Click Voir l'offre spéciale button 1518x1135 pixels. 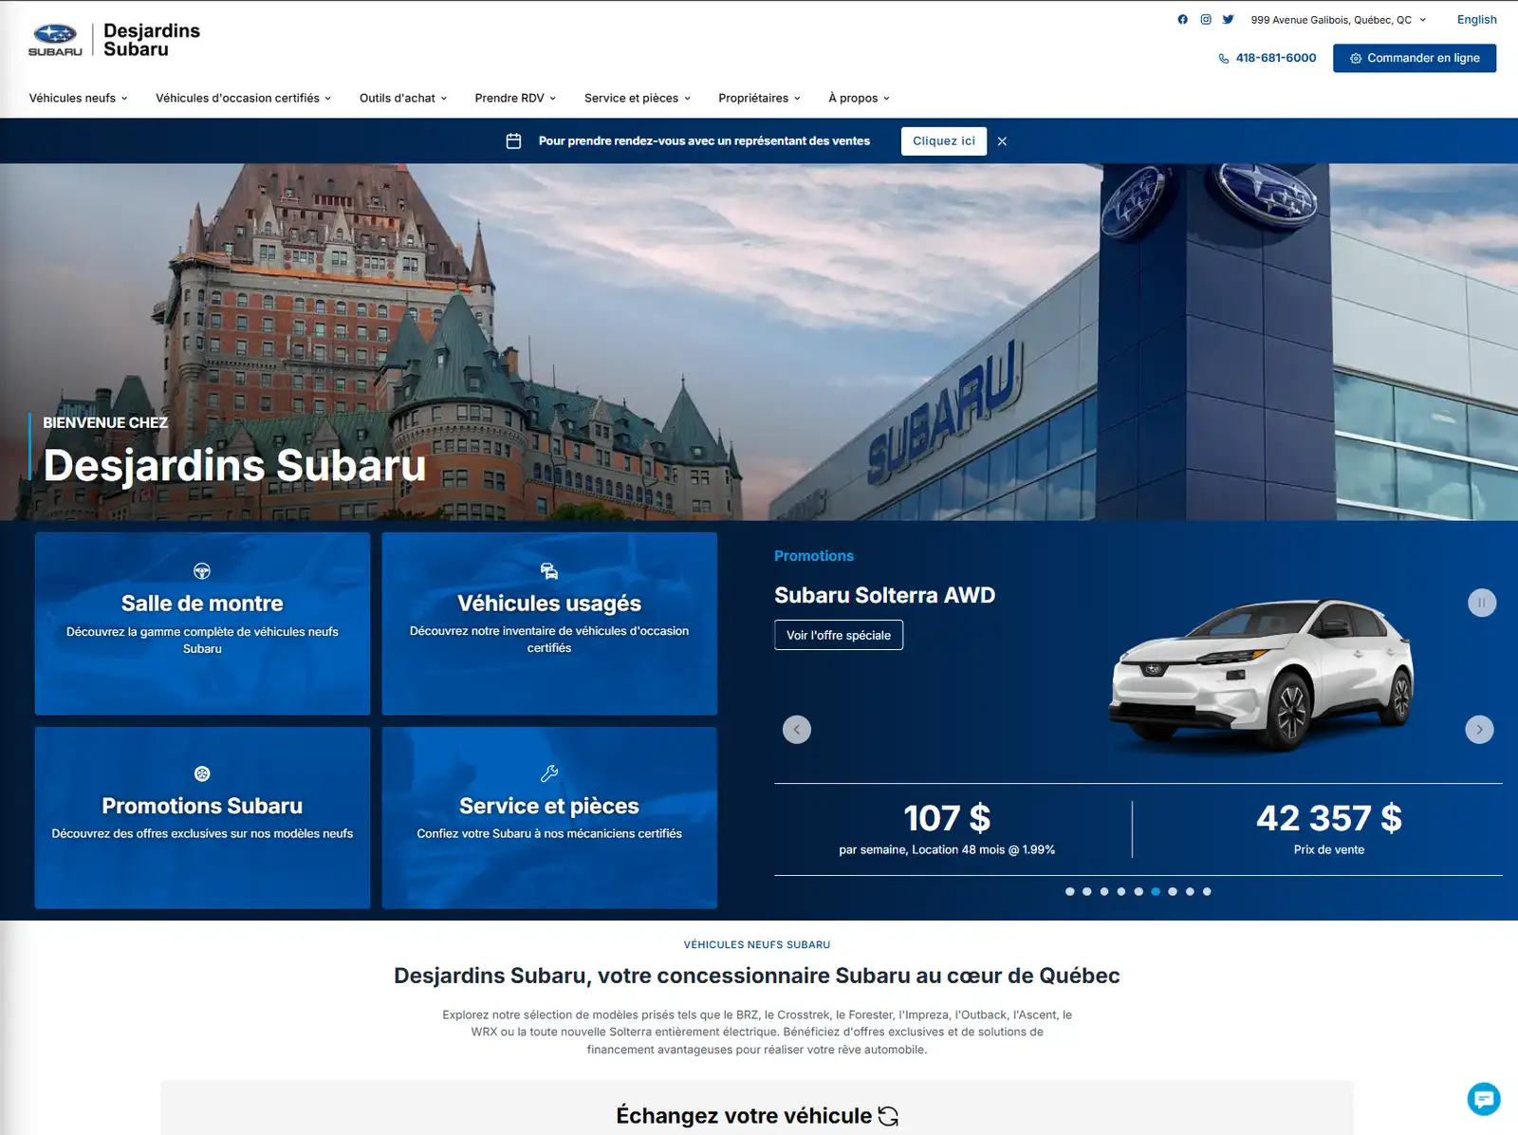pos(839,635)
